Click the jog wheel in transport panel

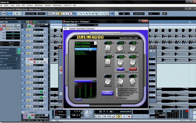tap(89, 114)
